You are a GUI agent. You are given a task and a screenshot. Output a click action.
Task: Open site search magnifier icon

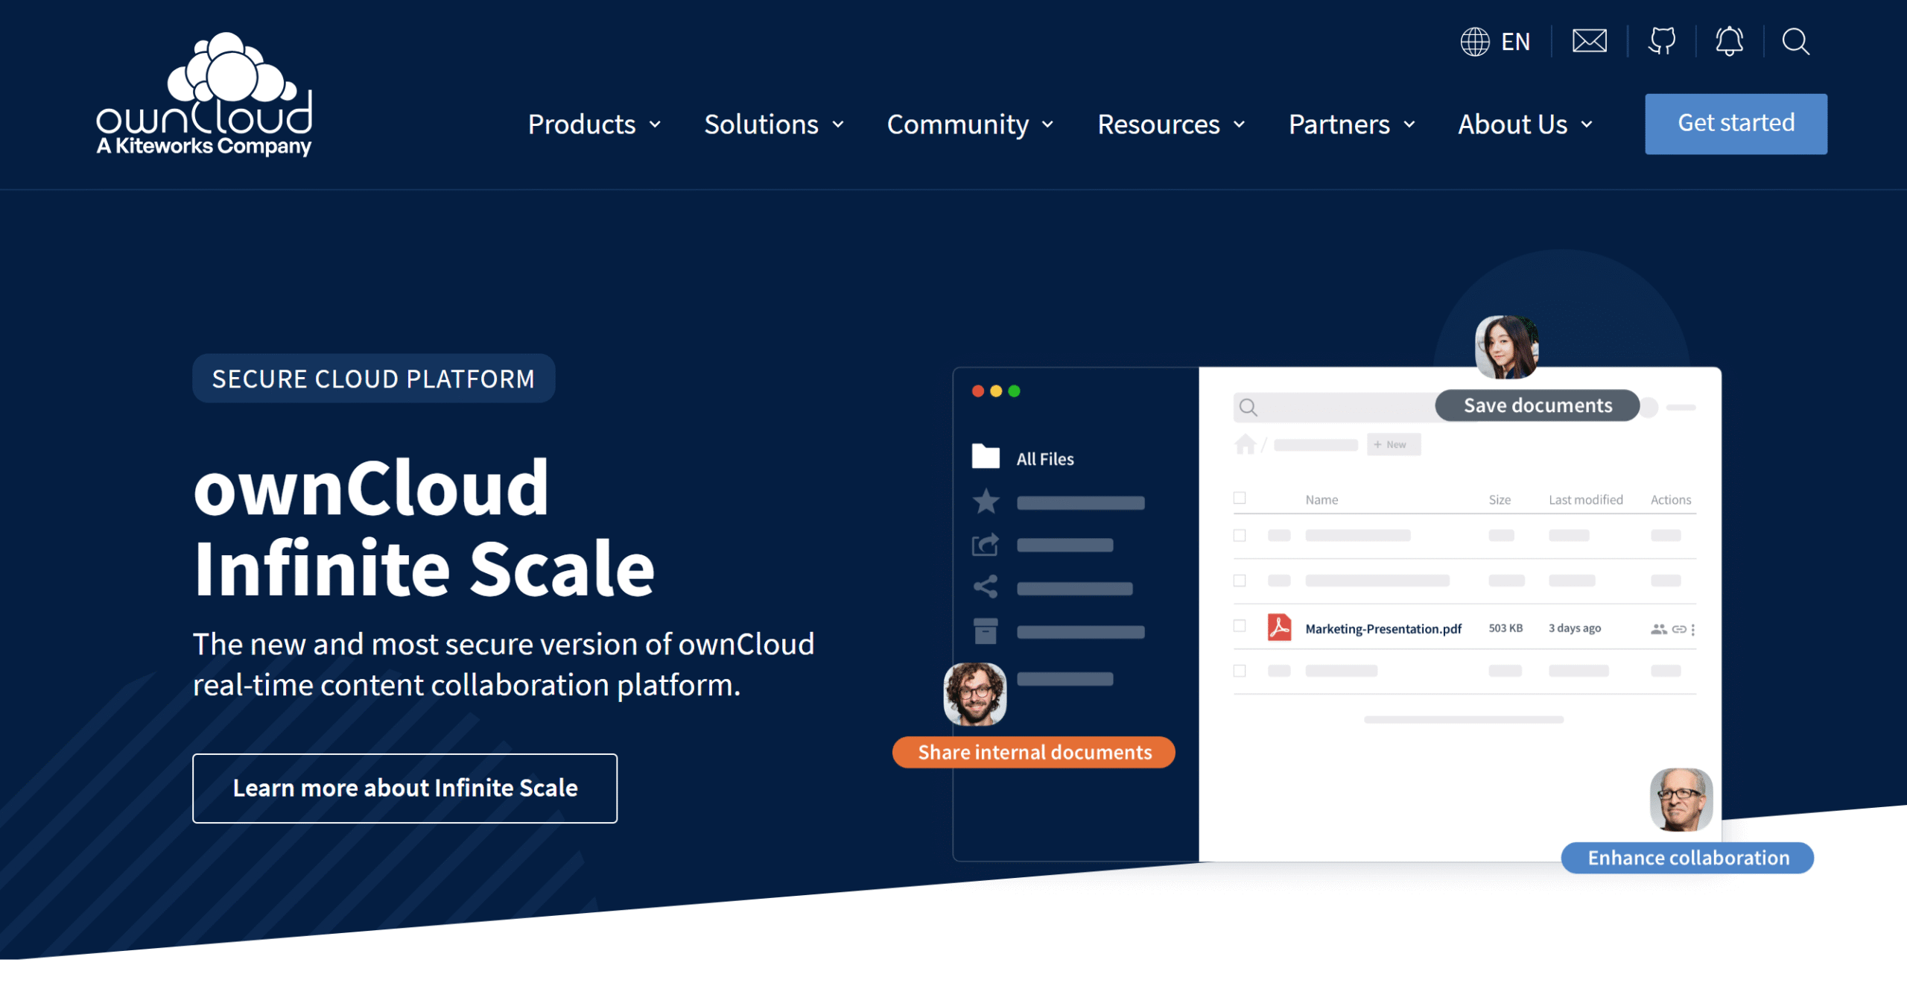tap(1795, 42)
